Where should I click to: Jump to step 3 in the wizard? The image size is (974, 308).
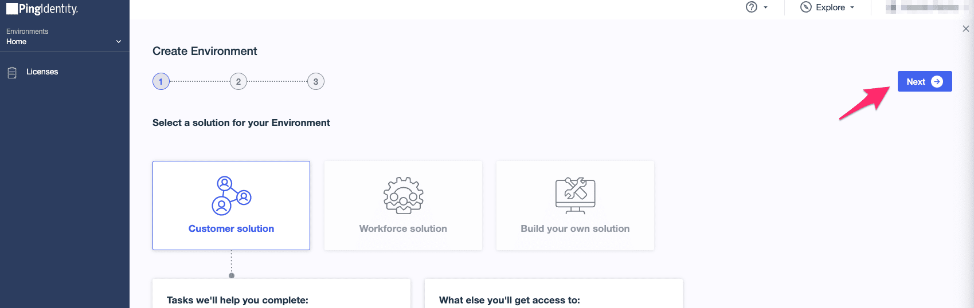(316, 81)
